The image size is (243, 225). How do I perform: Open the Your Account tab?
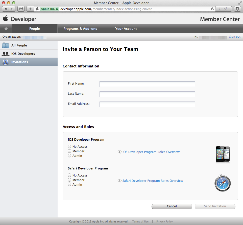pos(126,29)
